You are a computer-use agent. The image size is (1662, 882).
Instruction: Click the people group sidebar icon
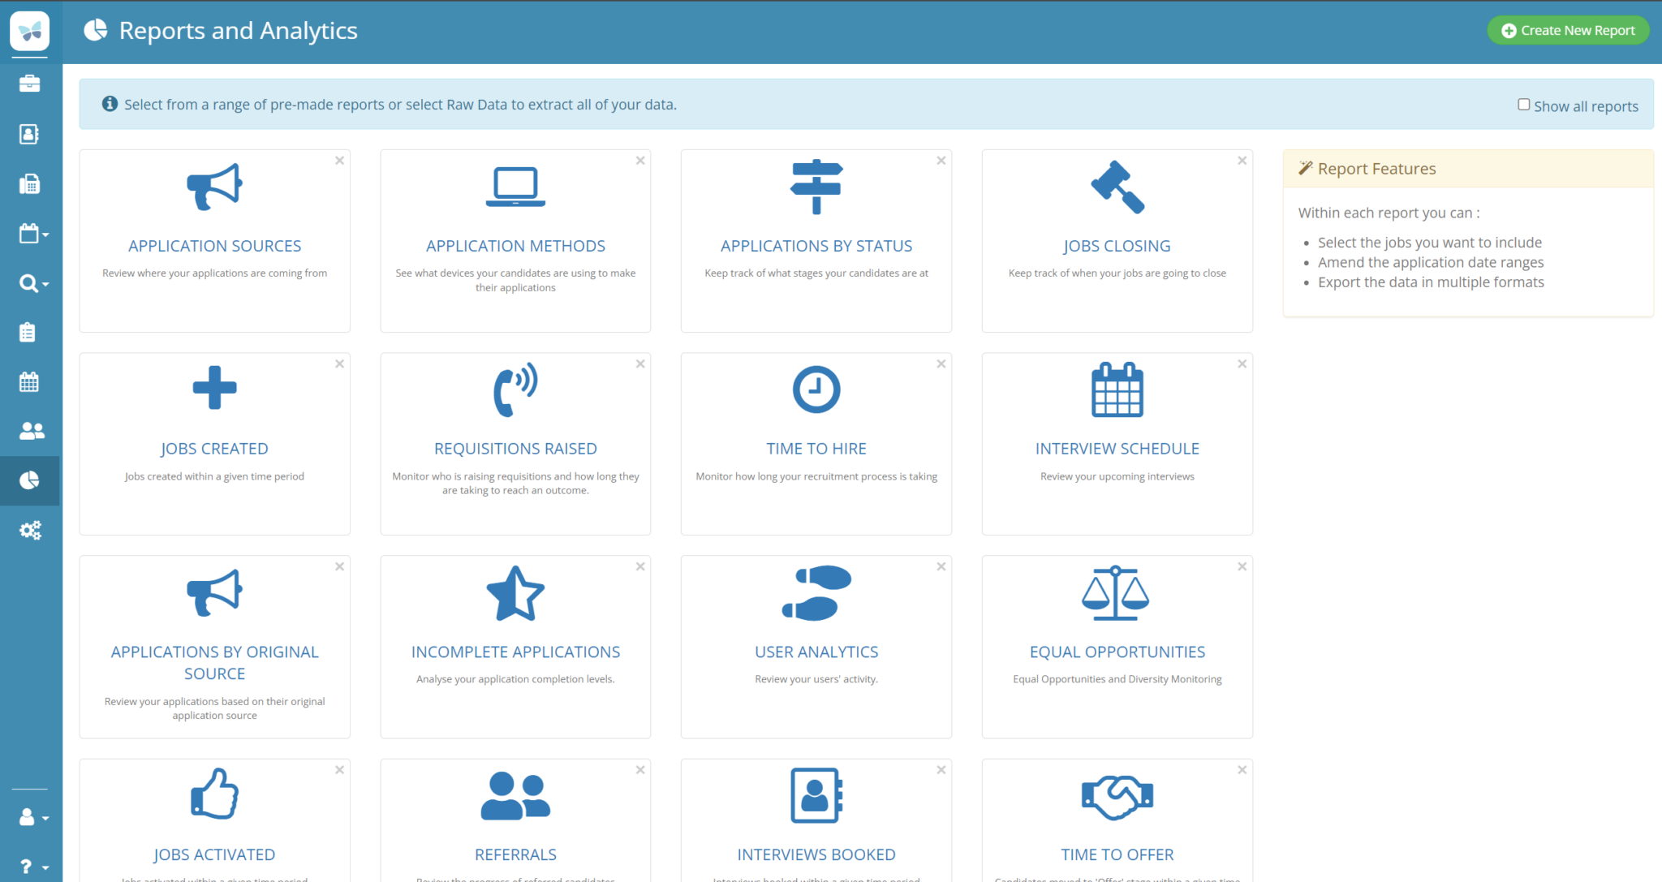[x=31, y=431]
